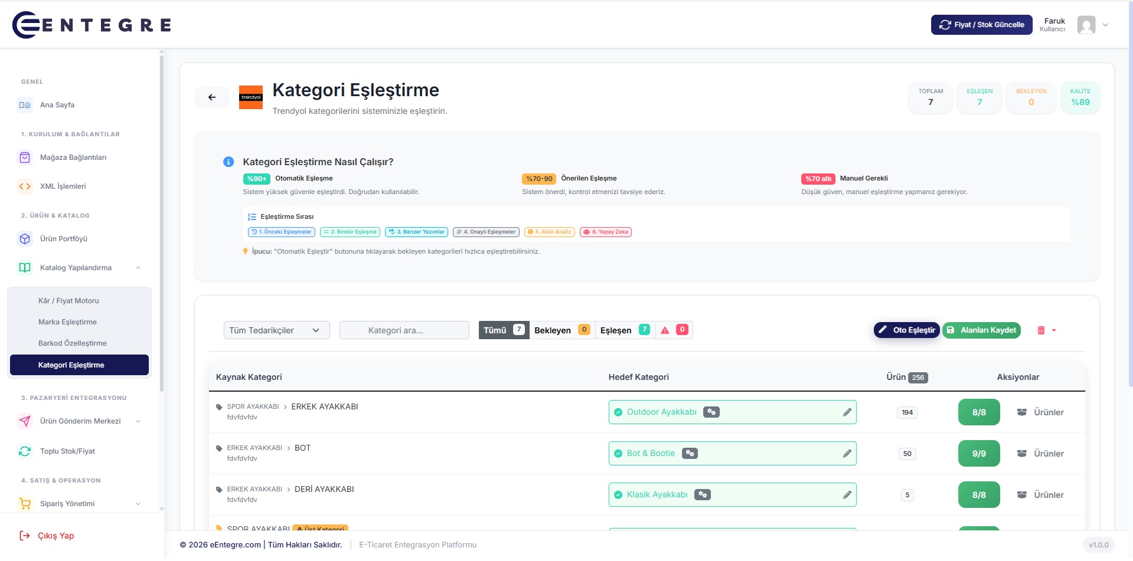Go back with the left arrow button
Viewport: 1133px width, 561px height.
pos(212,97)
